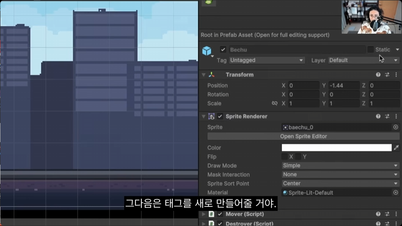402x226 pixels.
Task: Open Sprite Renderer preset settings icon
Action: [x=387, y=116]
